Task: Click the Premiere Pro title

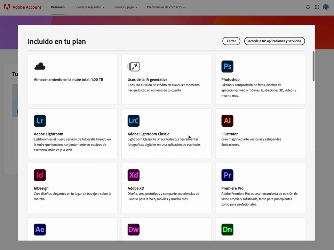Action: pos(232,188)
